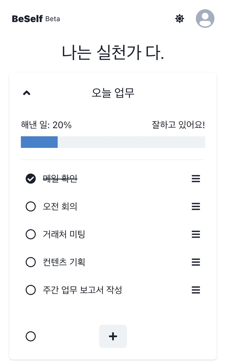
Task: Click drag handle for 주간 업무 보고서 작성
Action: click(x=196, y=290)
